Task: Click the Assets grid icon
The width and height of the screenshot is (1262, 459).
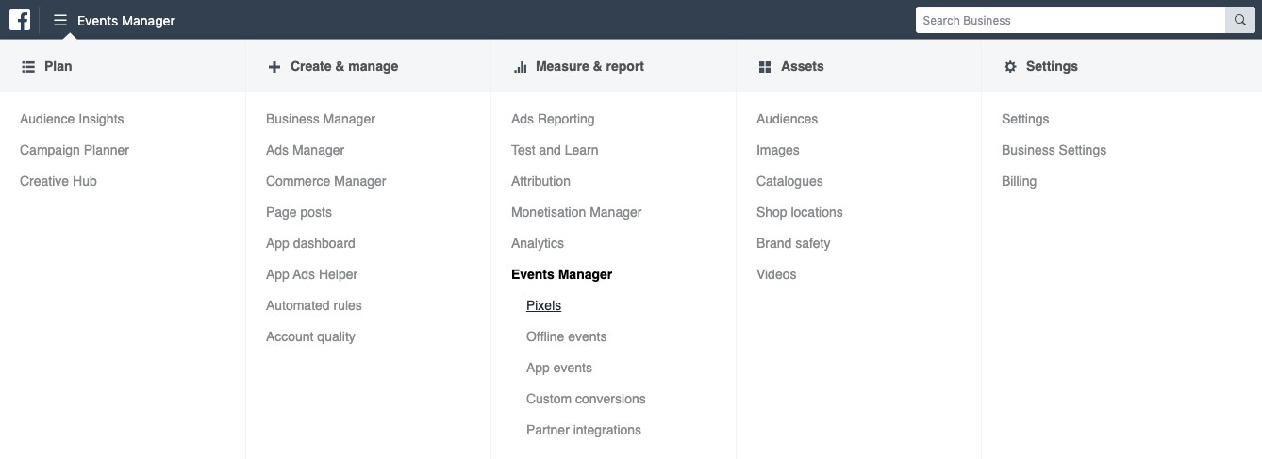Action: [x=765, y=67]
